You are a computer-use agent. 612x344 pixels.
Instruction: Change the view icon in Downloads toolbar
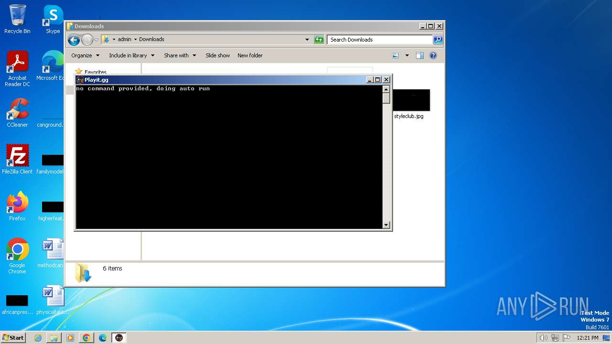pos(395,55)
